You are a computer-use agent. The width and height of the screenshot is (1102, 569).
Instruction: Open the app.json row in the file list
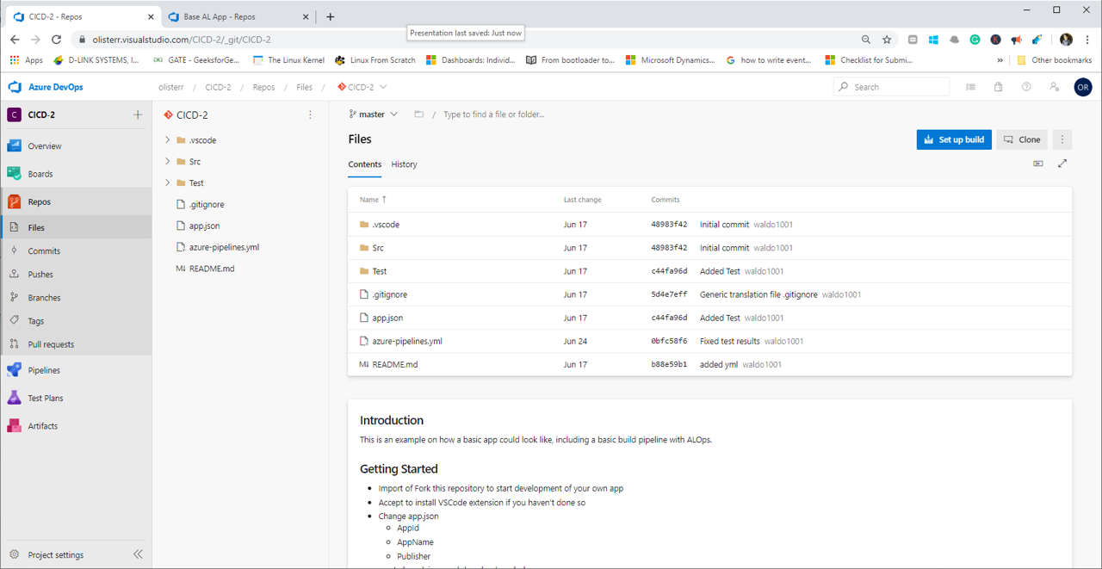tap(710, 319)
